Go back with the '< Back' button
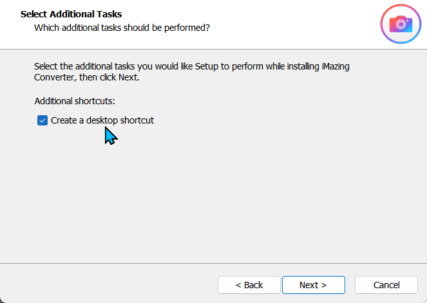 coord(249,285)
